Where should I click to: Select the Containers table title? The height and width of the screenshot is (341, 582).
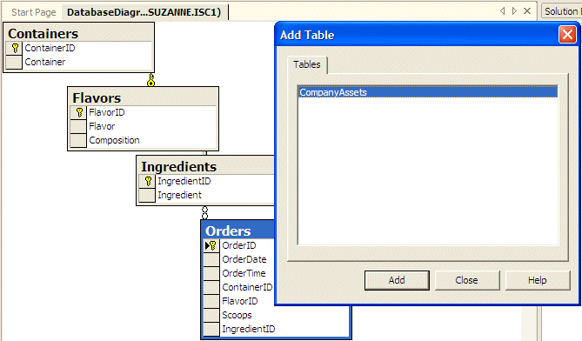pyautogui.click(x=43, y=33)
